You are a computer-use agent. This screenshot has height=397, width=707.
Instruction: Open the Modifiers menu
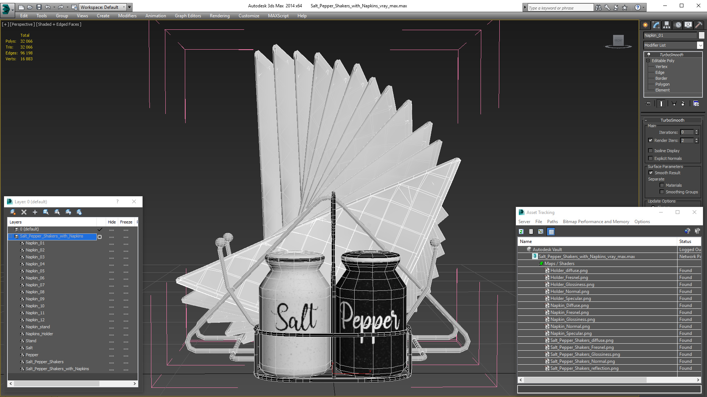[x=127, y=16]
